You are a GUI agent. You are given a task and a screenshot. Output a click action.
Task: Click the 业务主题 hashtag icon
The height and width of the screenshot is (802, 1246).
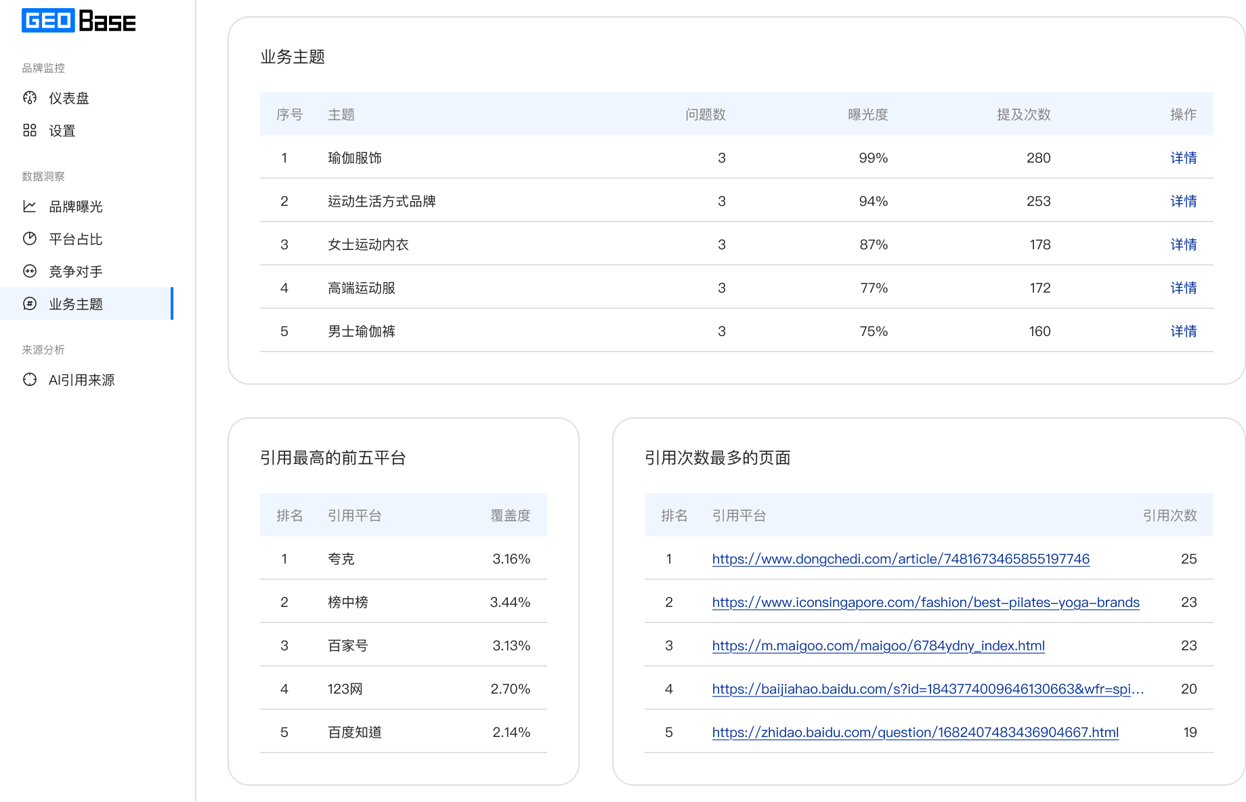coord(30,304)
